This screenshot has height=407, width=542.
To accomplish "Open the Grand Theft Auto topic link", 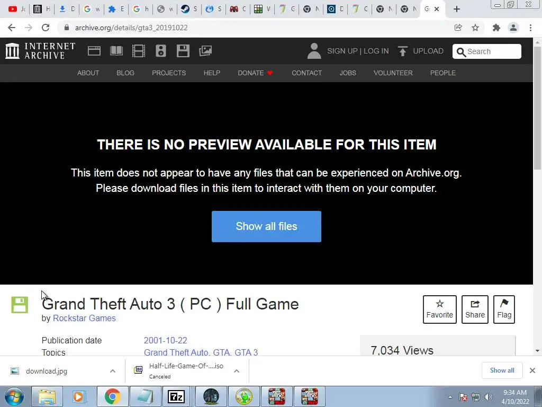I will click(x=176, y=352).
